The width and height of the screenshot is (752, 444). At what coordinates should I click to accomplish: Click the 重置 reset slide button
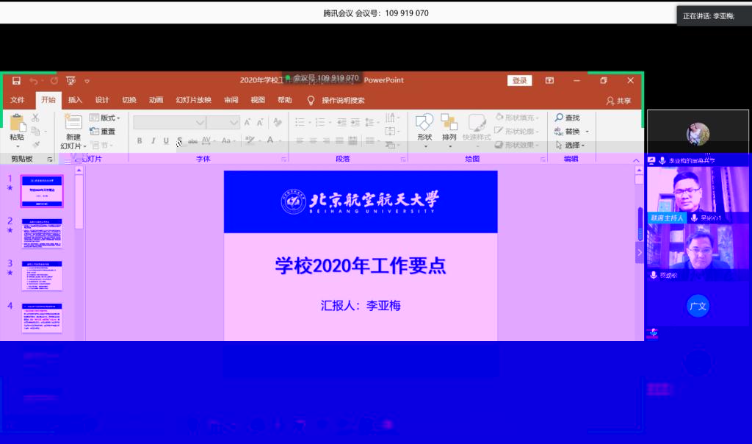point(103,131)
